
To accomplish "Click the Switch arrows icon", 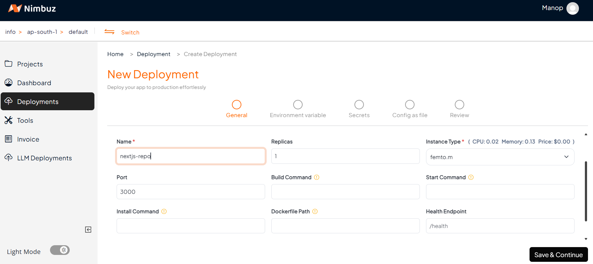I will click(x=109, y=32).
